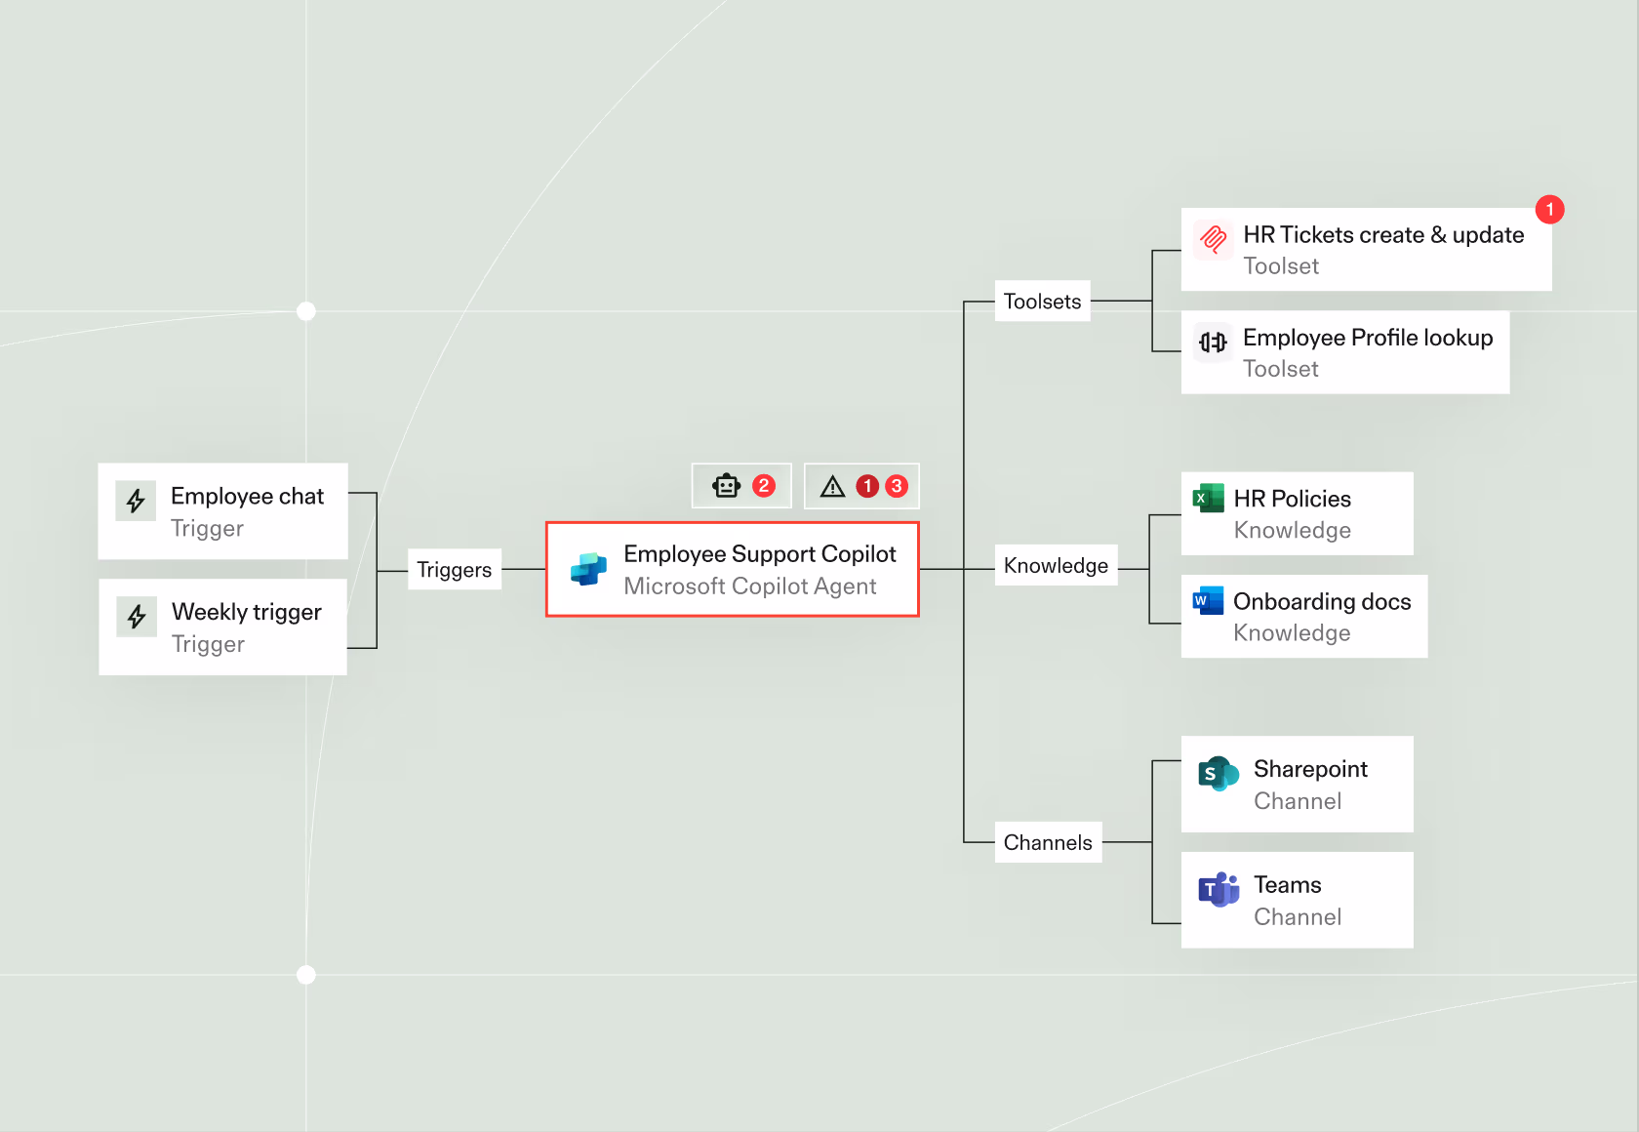Click the Word icon for Onboarding docs

[1209, 600]
